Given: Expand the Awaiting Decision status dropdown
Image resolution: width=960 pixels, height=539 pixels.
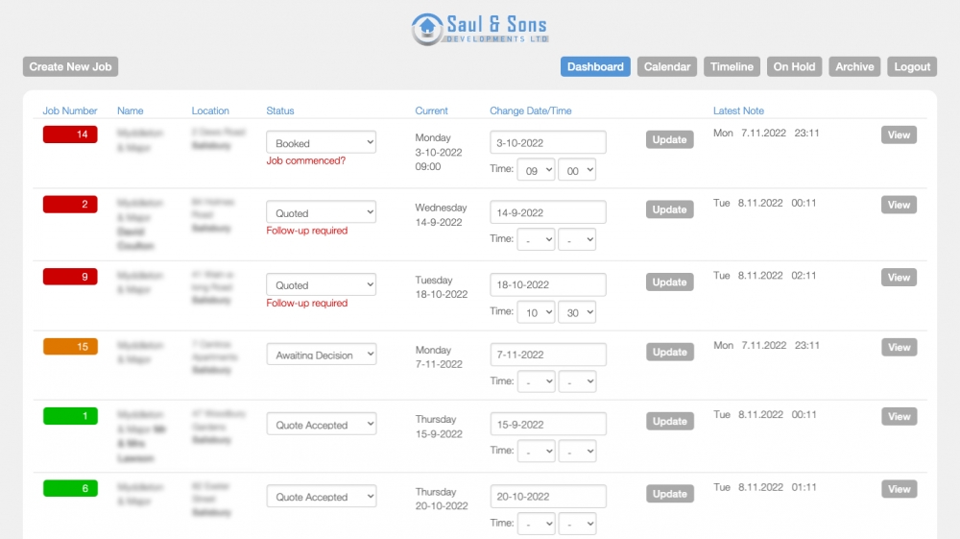Looking at the screenshot, I should click(x=321, y=355).
